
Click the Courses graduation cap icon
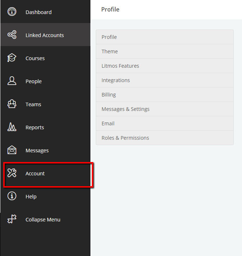(12, 58)
